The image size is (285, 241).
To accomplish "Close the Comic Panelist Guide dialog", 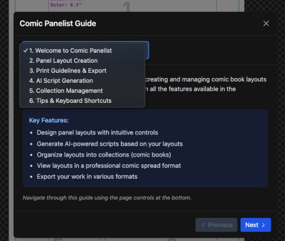I will [266, 23].
